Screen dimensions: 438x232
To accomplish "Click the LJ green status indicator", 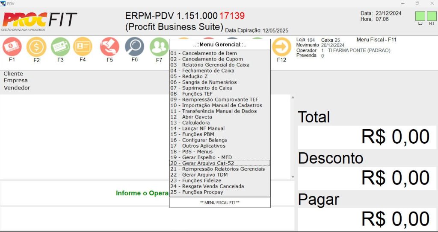I will tap(420, 16).
